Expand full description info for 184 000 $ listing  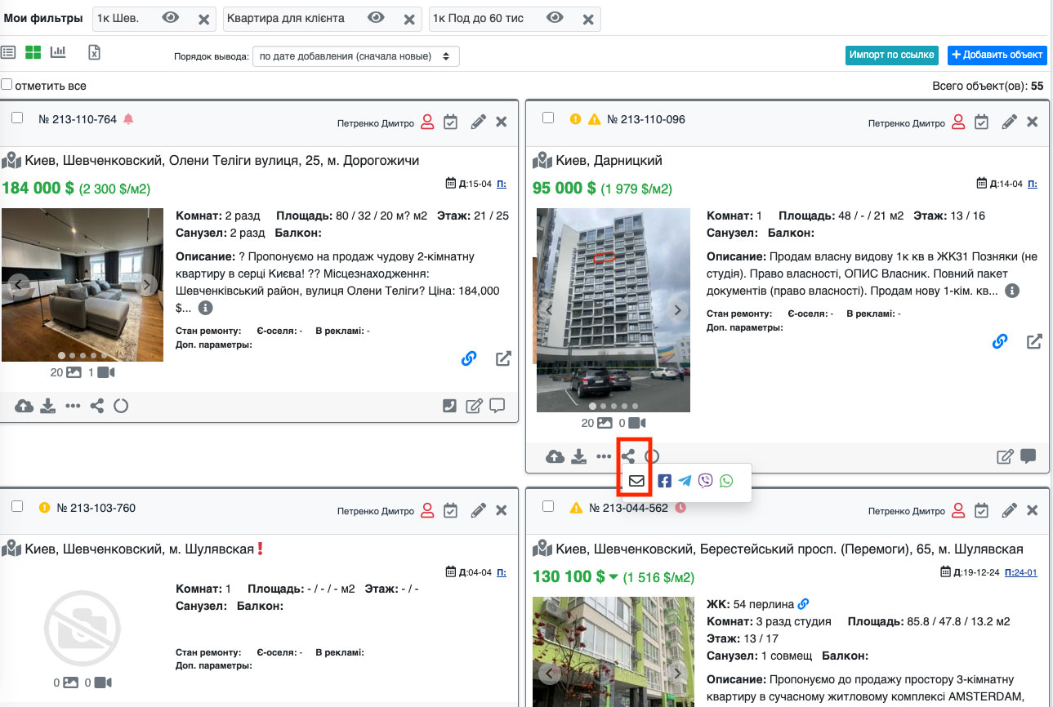(205, 308)
